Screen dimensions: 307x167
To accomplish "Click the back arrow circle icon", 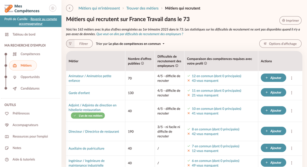I will tap(70, 8).
